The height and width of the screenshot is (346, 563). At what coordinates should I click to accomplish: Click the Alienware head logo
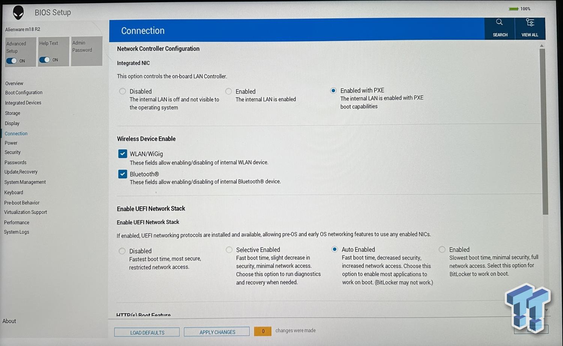(18, 12)
